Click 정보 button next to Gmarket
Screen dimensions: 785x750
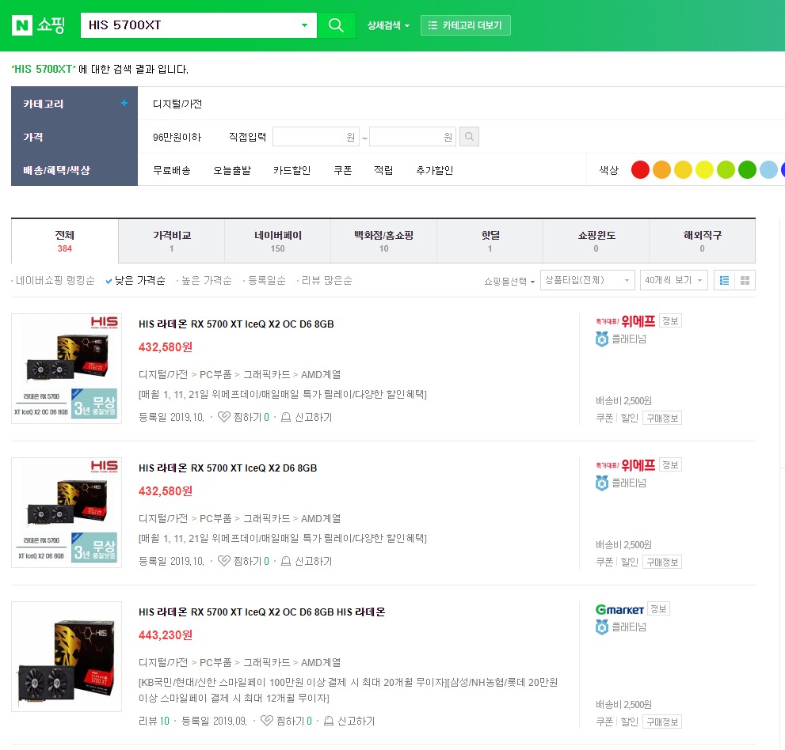pos(658,608)
